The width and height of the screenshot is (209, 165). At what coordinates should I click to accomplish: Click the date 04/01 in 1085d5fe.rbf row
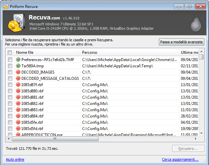click(x=190, y=122)
